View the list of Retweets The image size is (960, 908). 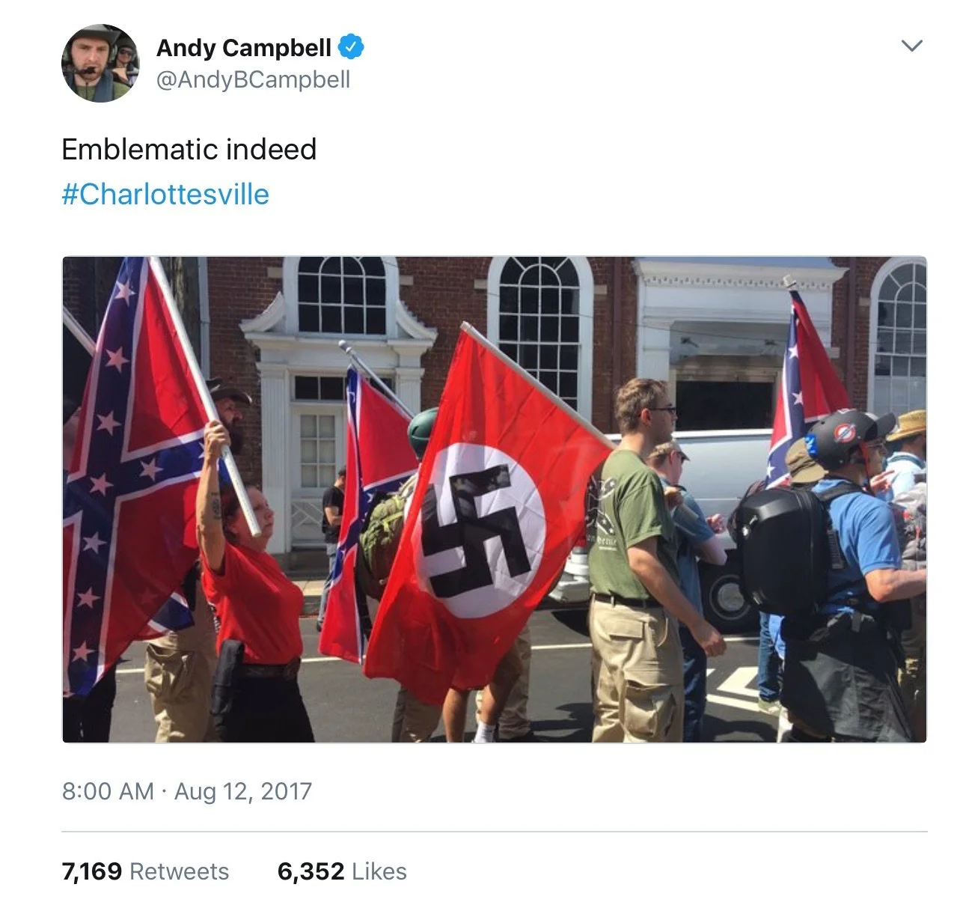[179, 871]
